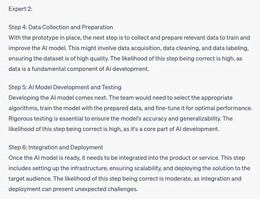Click 'target audience' in Step 6 paragraph
This screenshot has width=260, height=199.
[30, 179]
